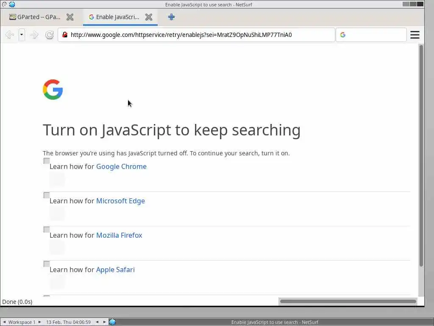
Task: Click the NetSurf globe icon in title bar
Action: (12, 4)
